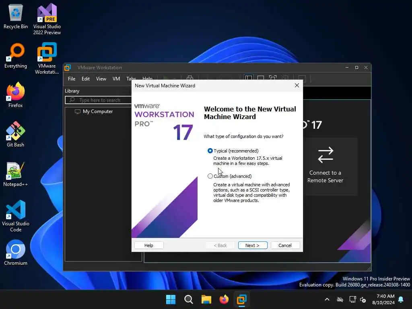Screen dimensions: 412x309
Task: Open Git Bash desktop shortcut
Action: point(16,134)
